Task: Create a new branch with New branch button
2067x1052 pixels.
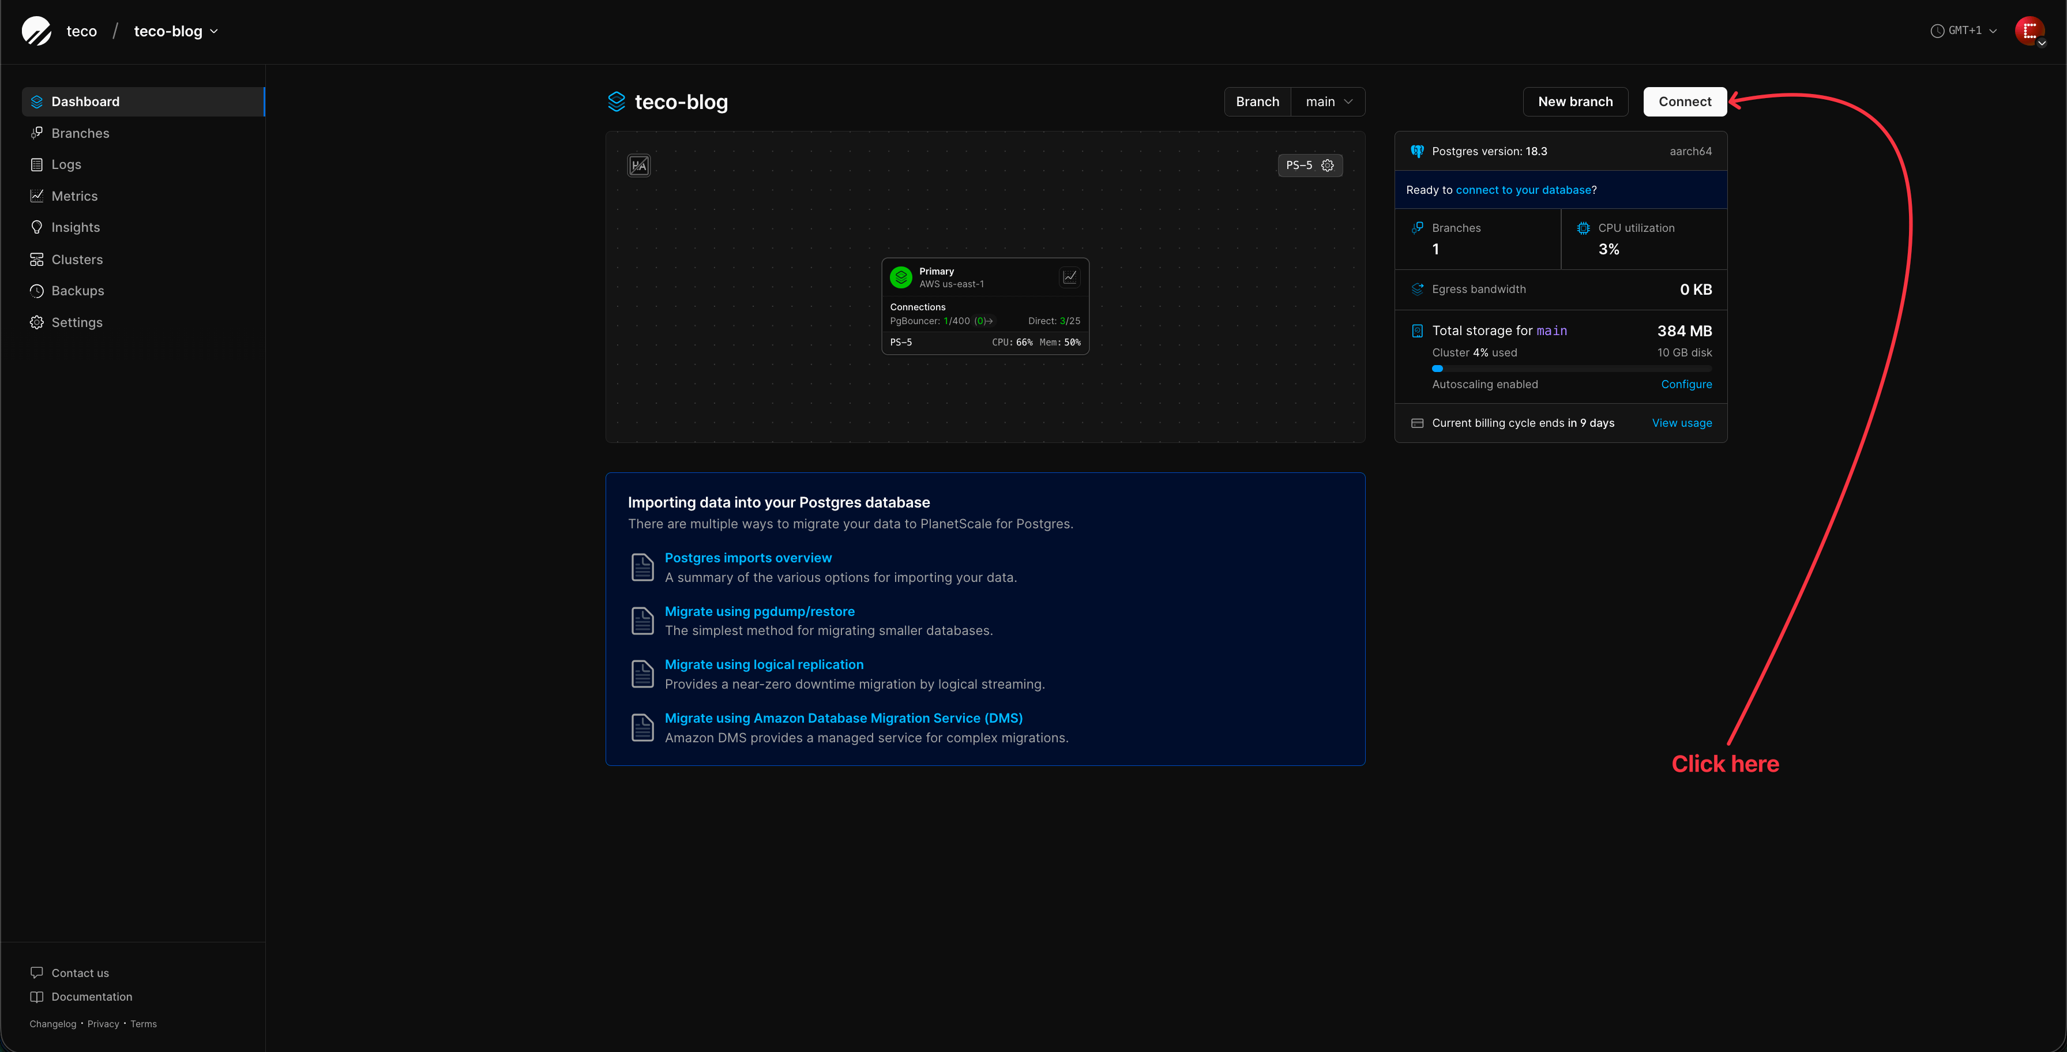Action: [1575, 101]
